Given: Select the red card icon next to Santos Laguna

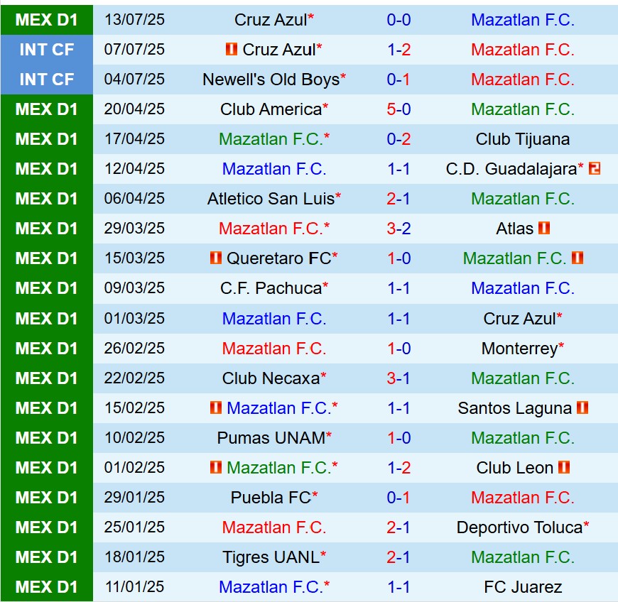Looking at the screenshot, I should coord(582,408).
